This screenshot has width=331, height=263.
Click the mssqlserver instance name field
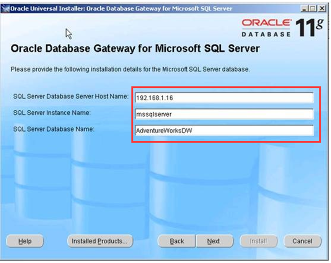pos(224,114)
